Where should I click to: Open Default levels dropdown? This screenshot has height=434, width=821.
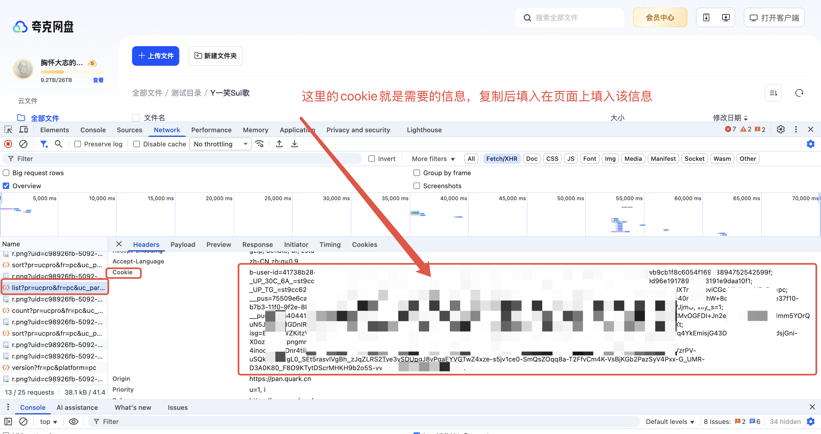pos(670,421)
